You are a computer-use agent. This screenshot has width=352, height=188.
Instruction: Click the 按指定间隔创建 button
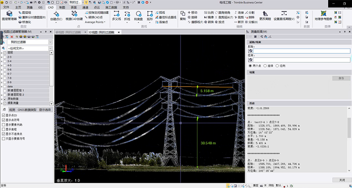pos(97,13)
